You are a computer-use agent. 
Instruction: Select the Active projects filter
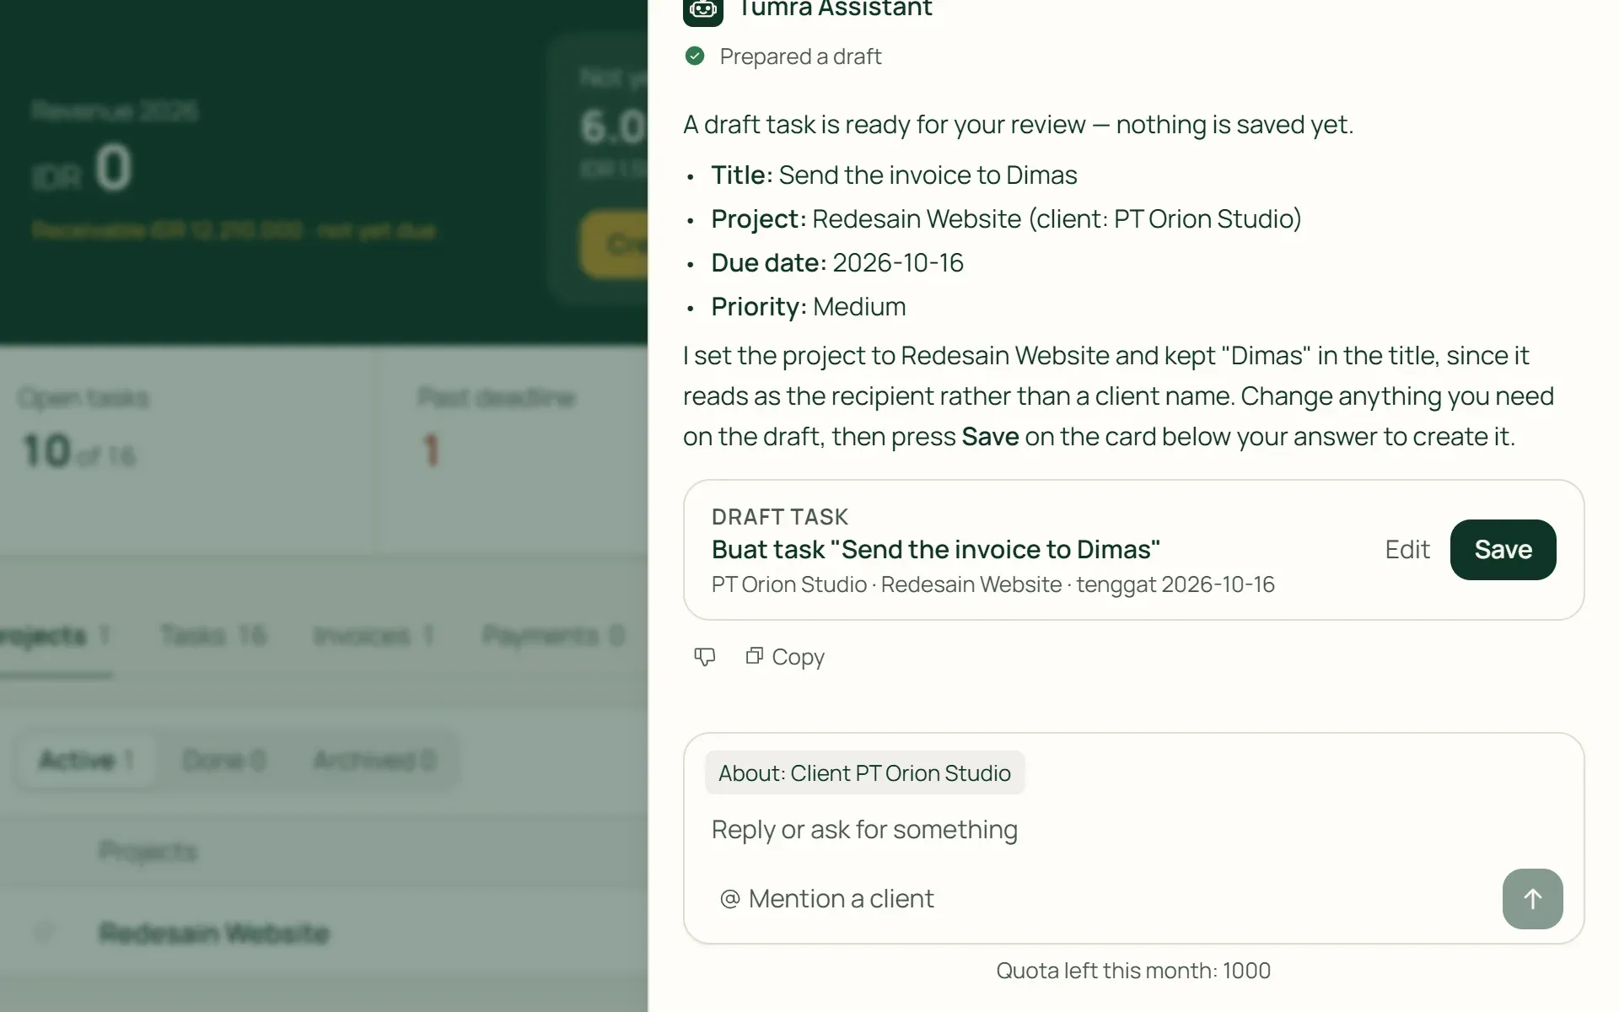pos(86,761)
